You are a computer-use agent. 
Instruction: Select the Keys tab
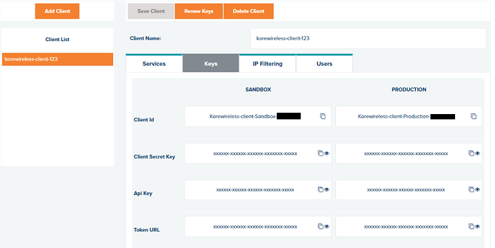point(211,64)
